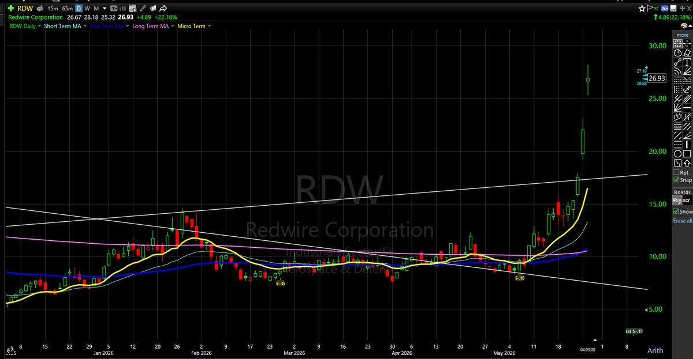Image resolution: width=693 pixels, height=359 pixels.
Task: Click the green plus add-chart icon
Action: pos(10,9)
